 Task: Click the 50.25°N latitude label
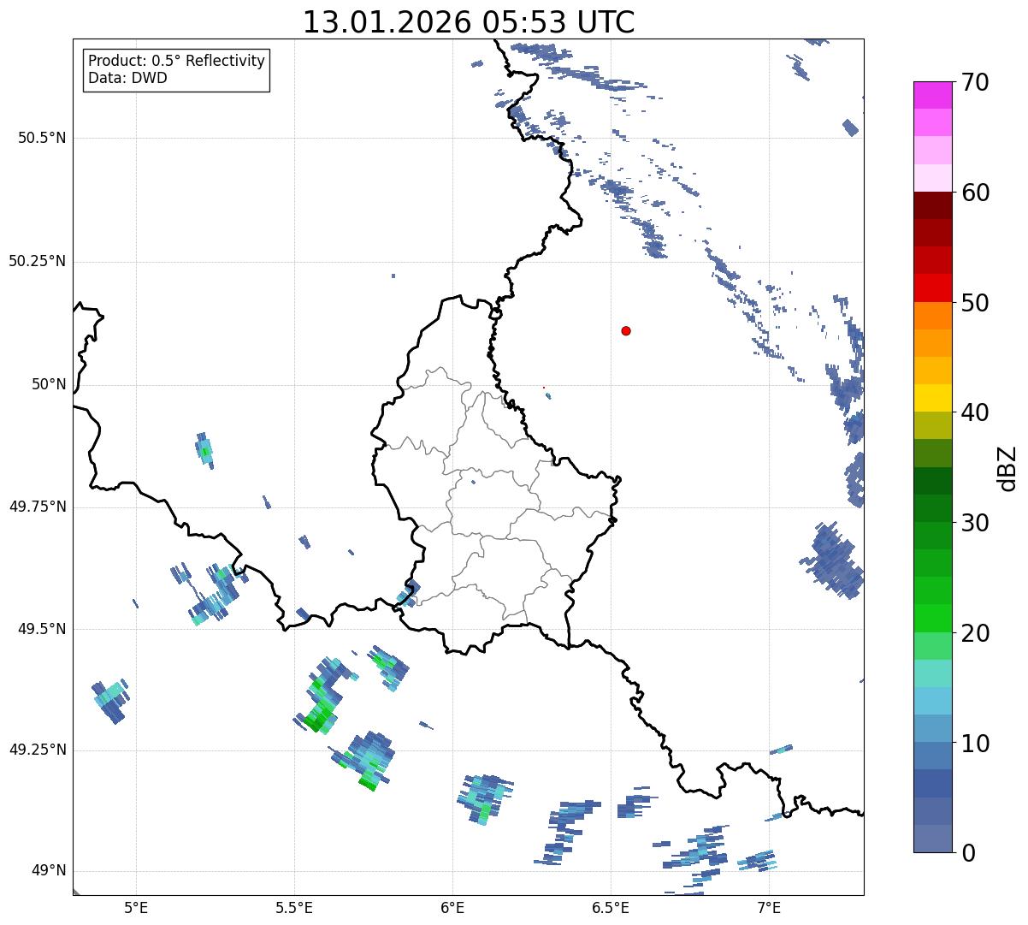click(38, 261)
